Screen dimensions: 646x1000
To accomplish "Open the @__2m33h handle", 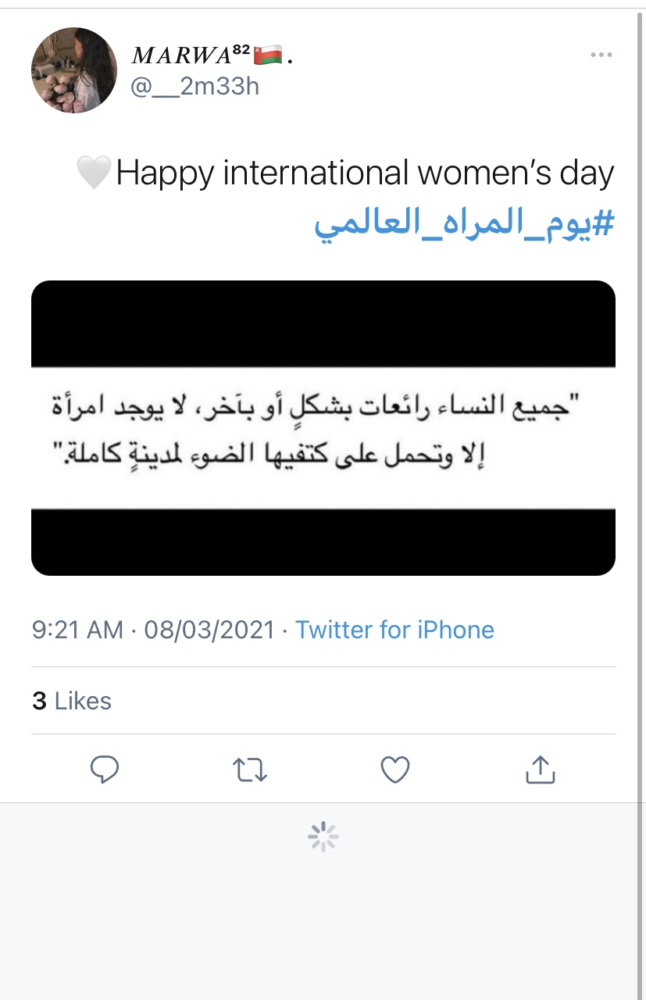I will point(195,85).
